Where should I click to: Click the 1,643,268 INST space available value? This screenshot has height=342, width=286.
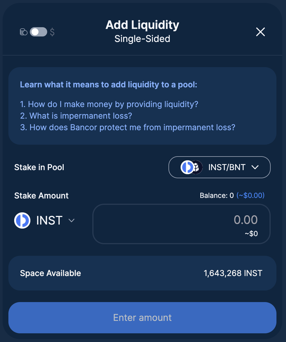233,273
